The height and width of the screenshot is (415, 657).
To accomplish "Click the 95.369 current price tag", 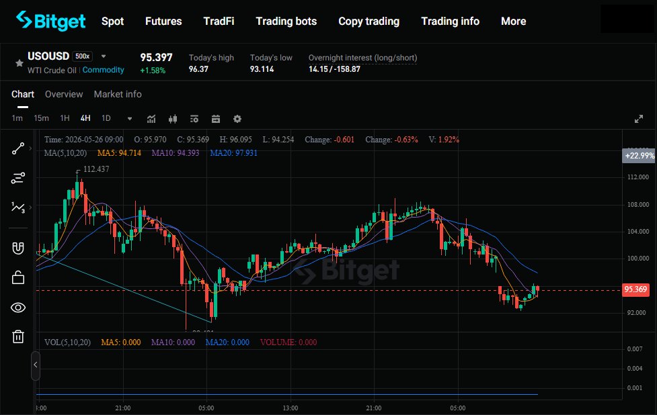I will (635, 289).
